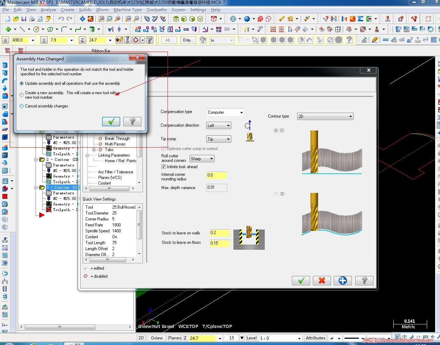Open the Machine Type menu
Image resolution: width=440 pixels, height=345 pixels.
(x=128, y=10)
